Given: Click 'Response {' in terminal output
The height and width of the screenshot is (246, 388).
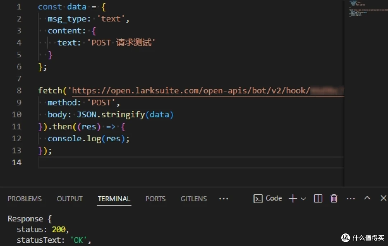Looking at the screenshot, I should coord(30,219).
